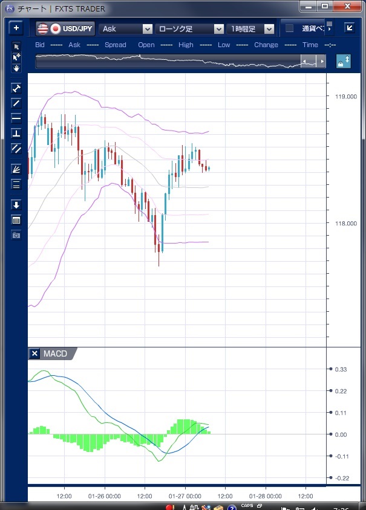
Task: Click the pop-out arrow button at top right
Action: pos(350,28)
